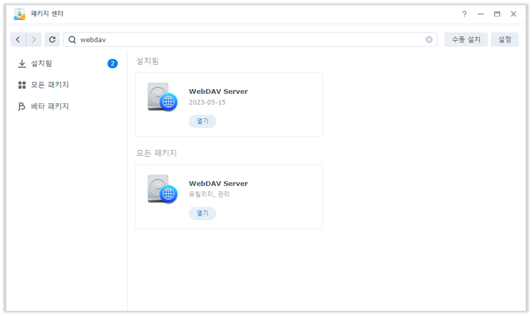Close the 패키지 센터 window
This screenshot has height=316, width=532.
513,14
